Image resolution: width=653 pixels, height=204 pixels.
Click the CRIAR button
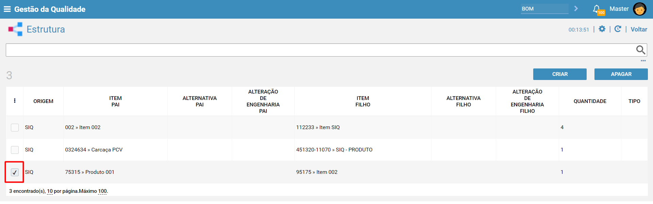click(x=560, y=74)
